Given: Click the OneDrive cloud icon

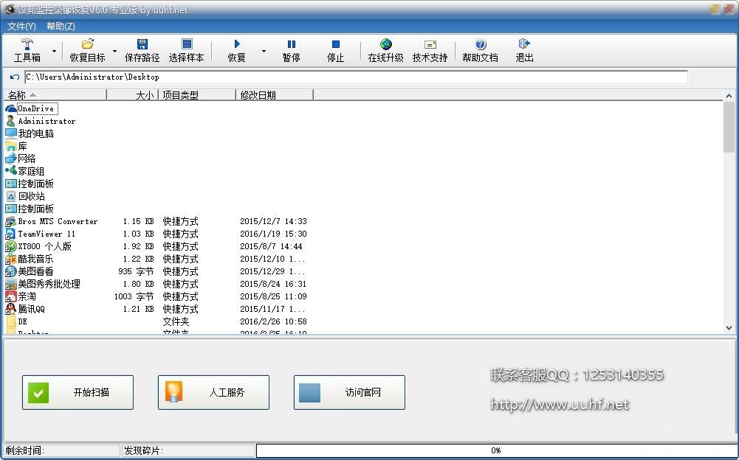Looking at the screenshot, I should (x=11, y=109).
